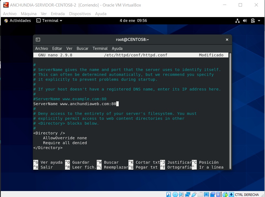Click the ^T Ortografía shortcut label
Screen dimensions: 265x197
(176, 167)
